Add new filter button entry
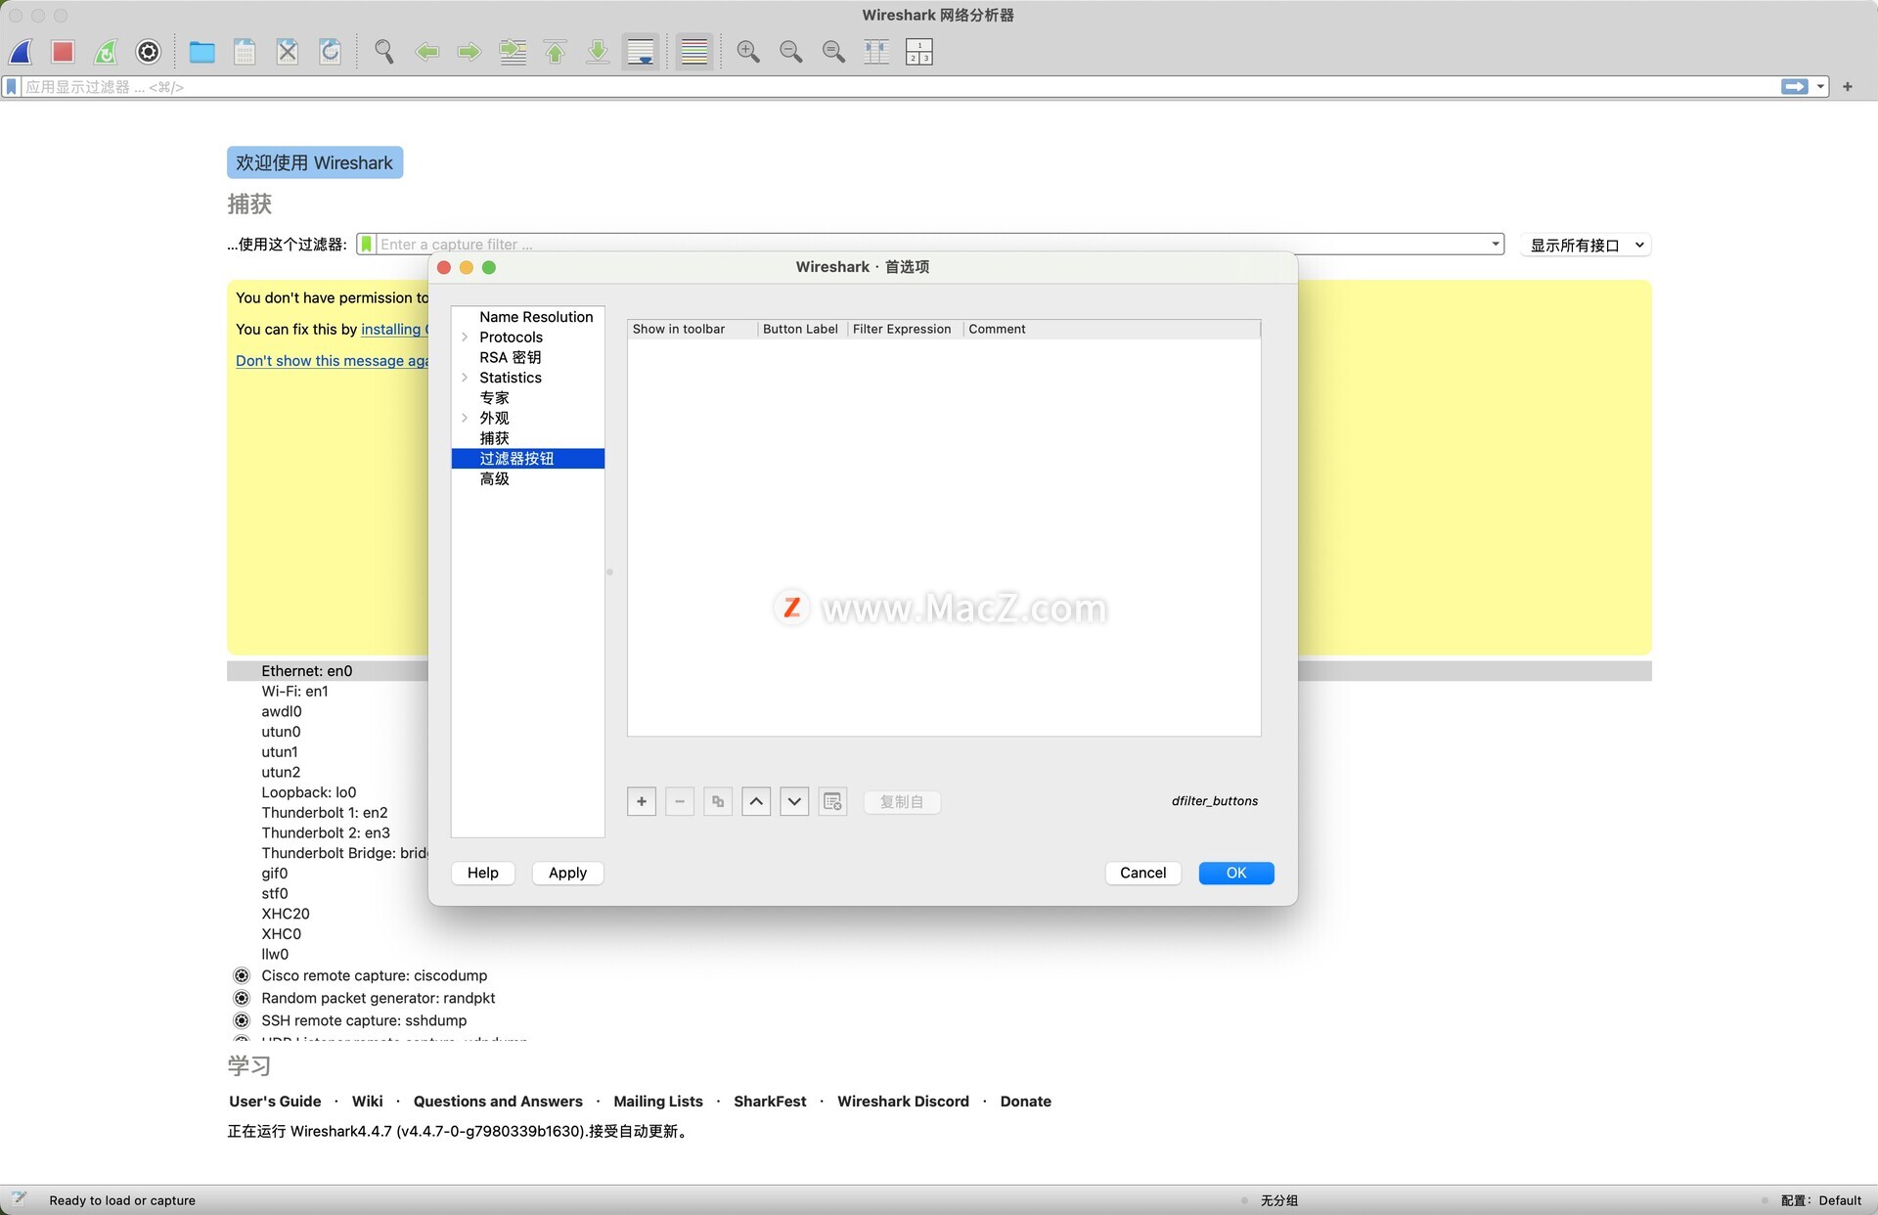Screen dimensions: 1878x1215 click(x=642, y=802)
